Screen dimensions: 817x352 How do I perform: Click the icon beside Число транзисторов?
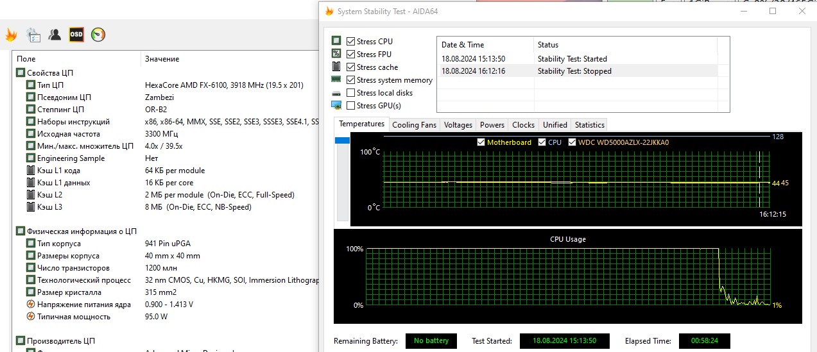click(31, 268)
